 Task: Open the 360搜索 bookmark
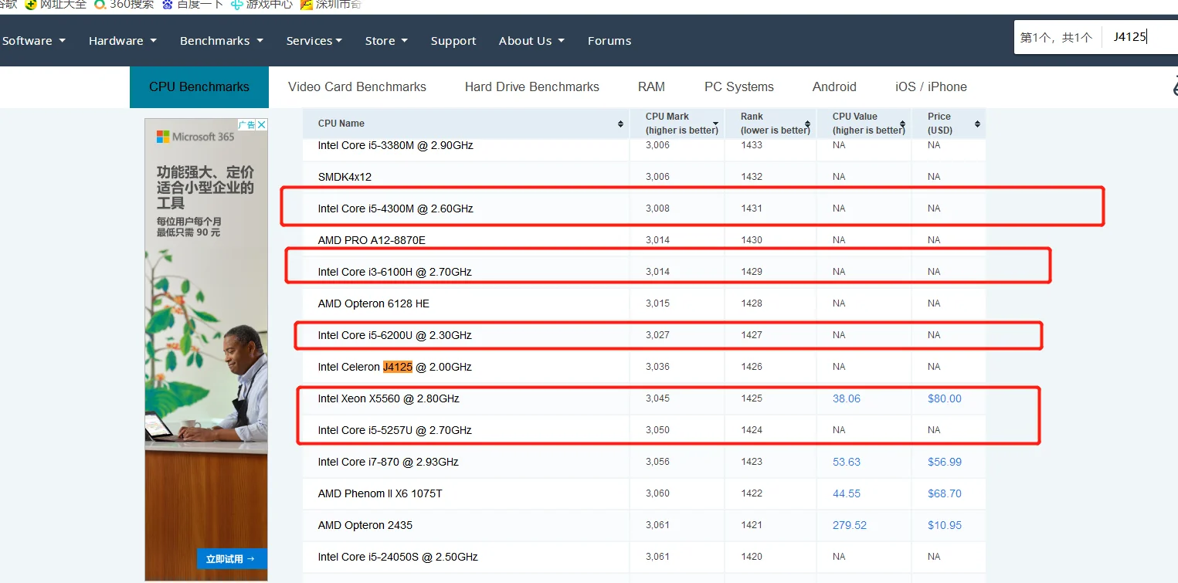[124, 5]
